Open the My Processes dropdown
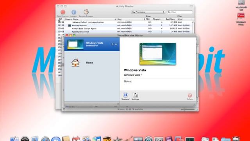Image resolution: width=250 pixels, height=141 pixels. pyautogui.click(x=148, y=12)
